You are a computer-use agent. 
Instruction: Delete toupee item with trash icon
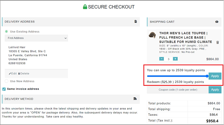218,42
